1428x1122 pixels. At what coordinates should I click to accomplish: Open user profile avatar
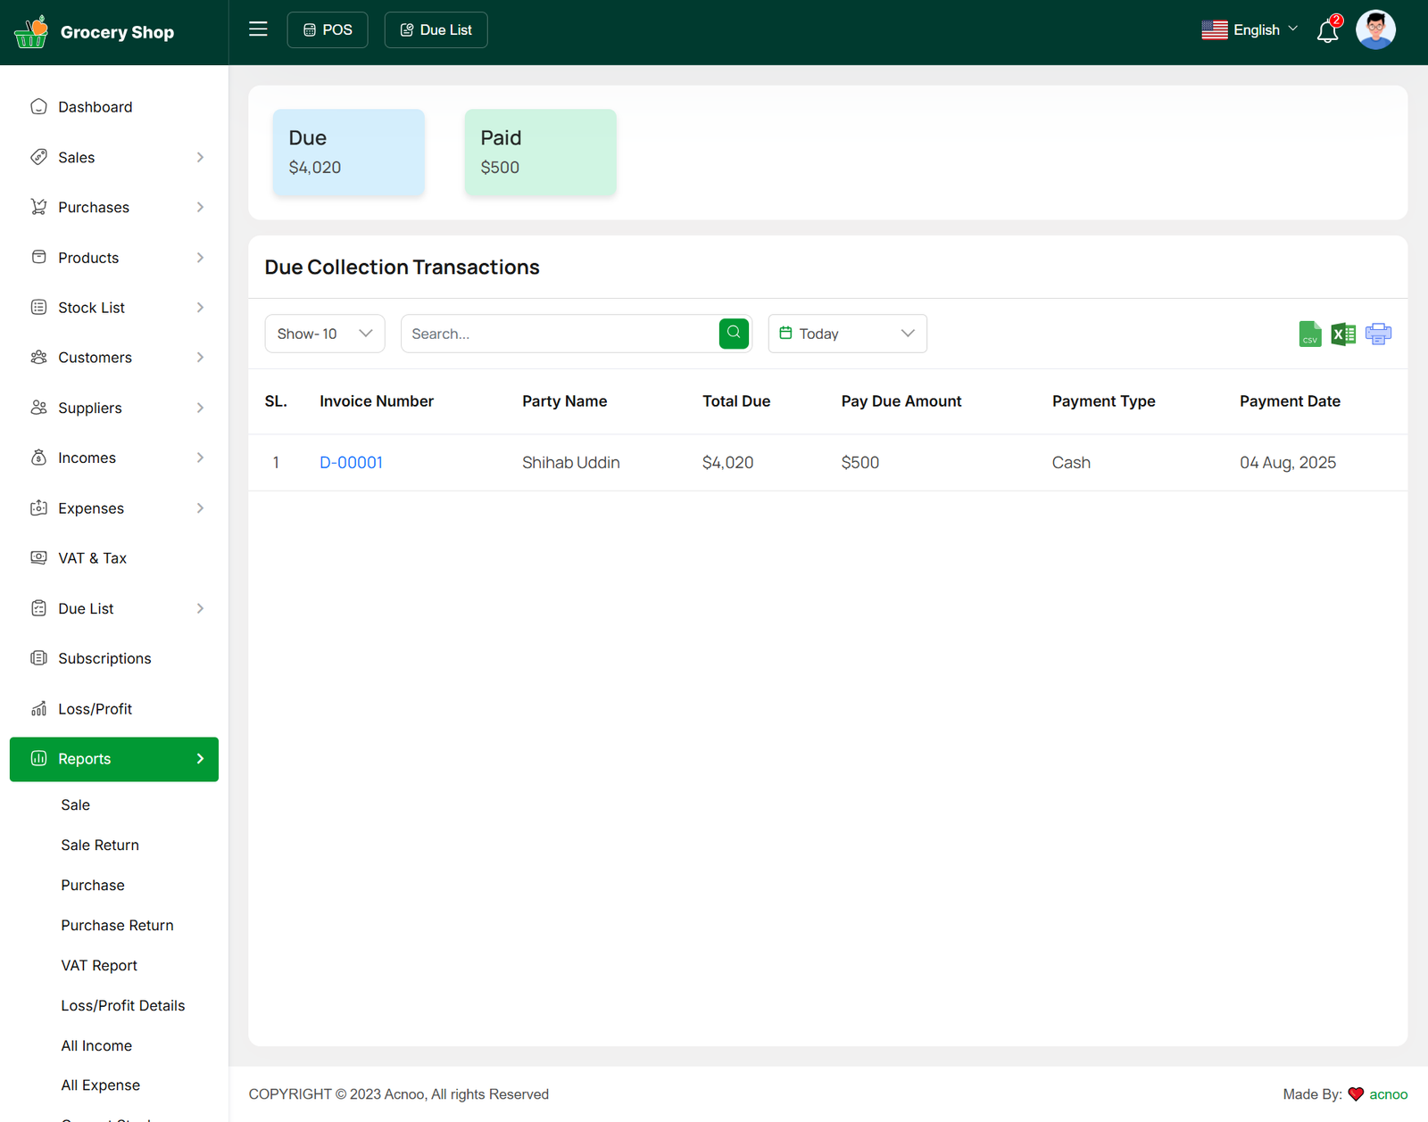(x=1374, y=30)
